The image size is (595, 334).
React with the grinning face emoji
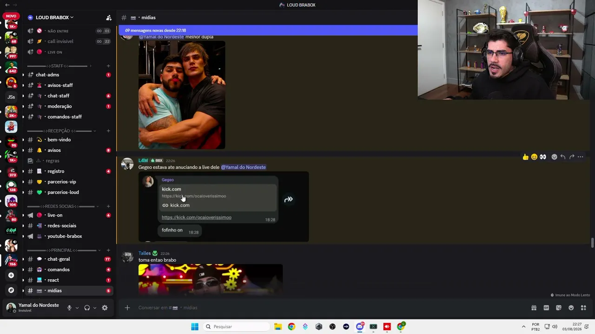[534, 157]
